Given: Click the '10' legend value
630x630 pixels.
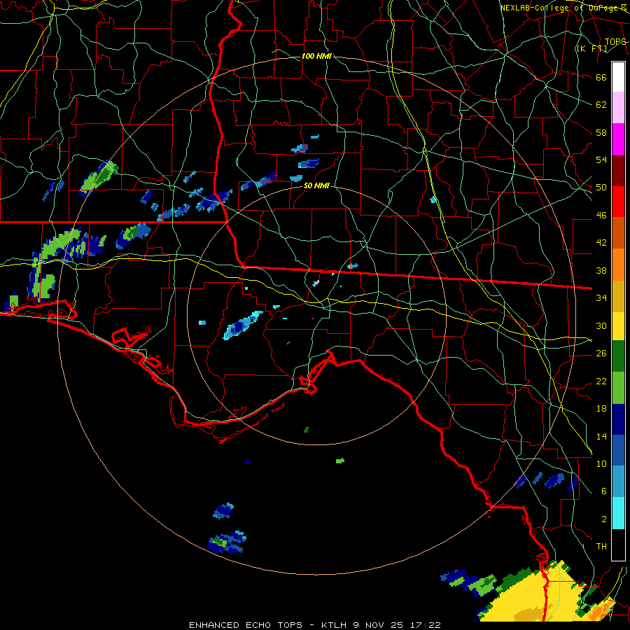Looking at the screenshot, I should point(601,463).
